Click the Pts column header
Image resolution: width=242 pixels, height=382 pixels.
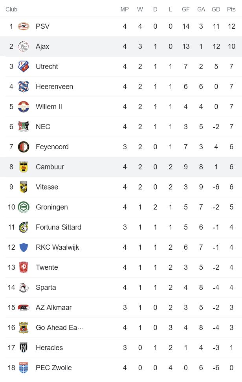click(231, 9)
